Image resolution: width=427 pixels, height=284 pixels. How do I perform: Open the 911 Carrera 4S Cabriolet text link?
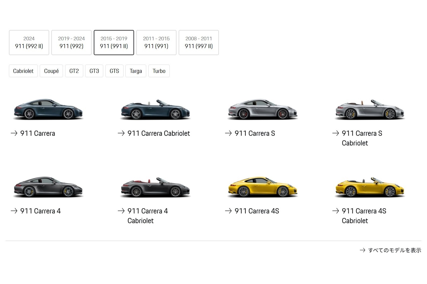pyautogui.click(x=364, y=216)
